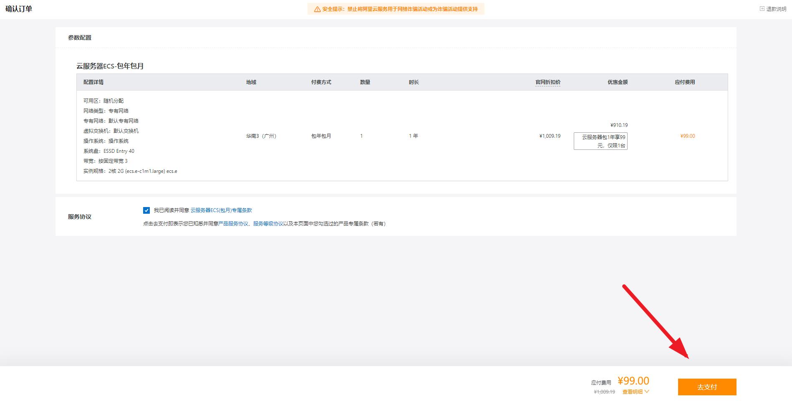Select the 付费方式 column header

(321, 82)
